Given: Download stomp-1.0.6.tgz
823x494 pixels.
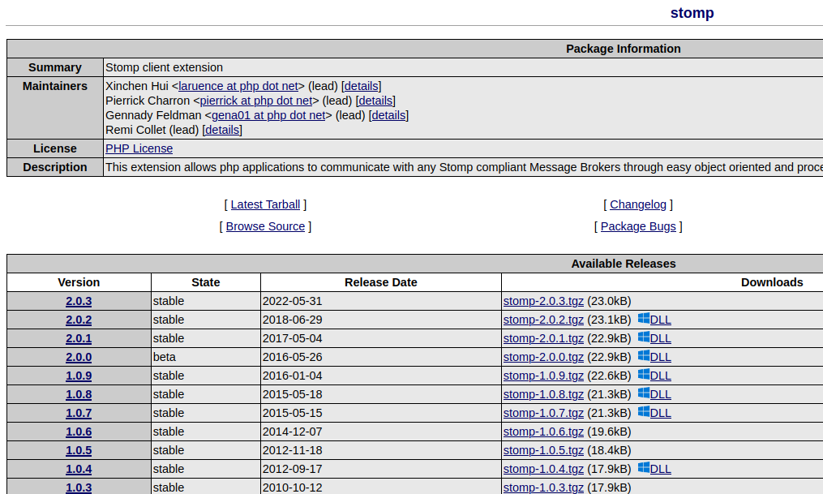Looking at the screenshot, I should pos(543,432).
